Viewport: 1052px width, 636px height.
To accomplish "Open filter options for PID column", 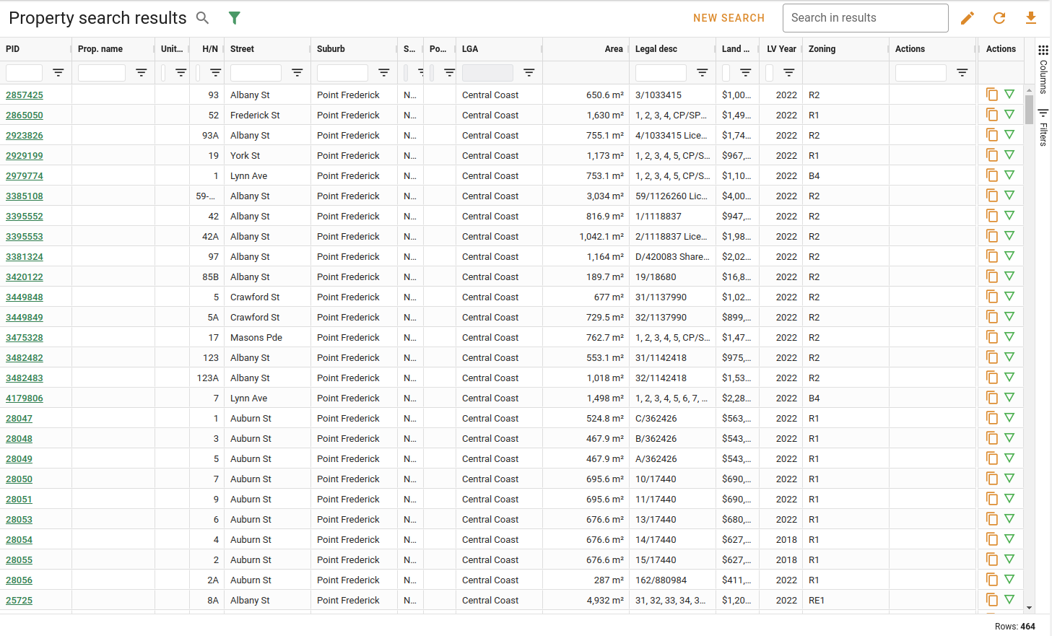I will 58,73.
